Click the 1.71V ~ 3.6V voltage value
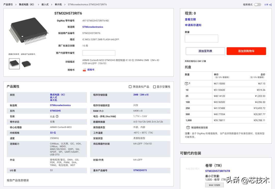This screenshot has height=189, width=275. [x=140, y=116]
